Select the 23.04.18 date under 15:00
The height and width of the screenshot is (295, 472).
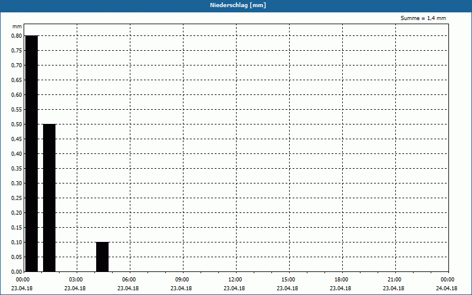coord(287,289)
